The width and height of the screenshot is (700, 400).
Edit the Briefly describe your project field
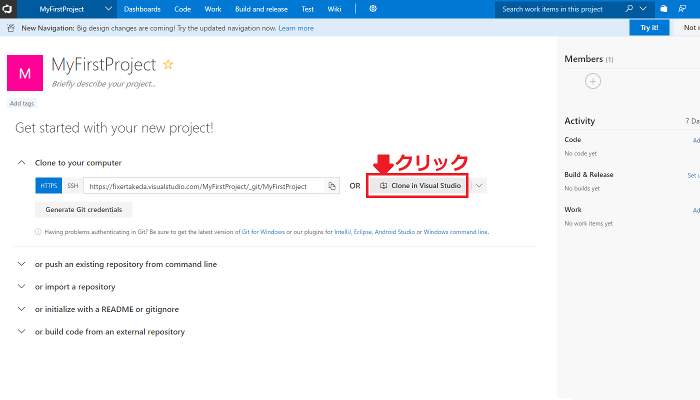104,84
